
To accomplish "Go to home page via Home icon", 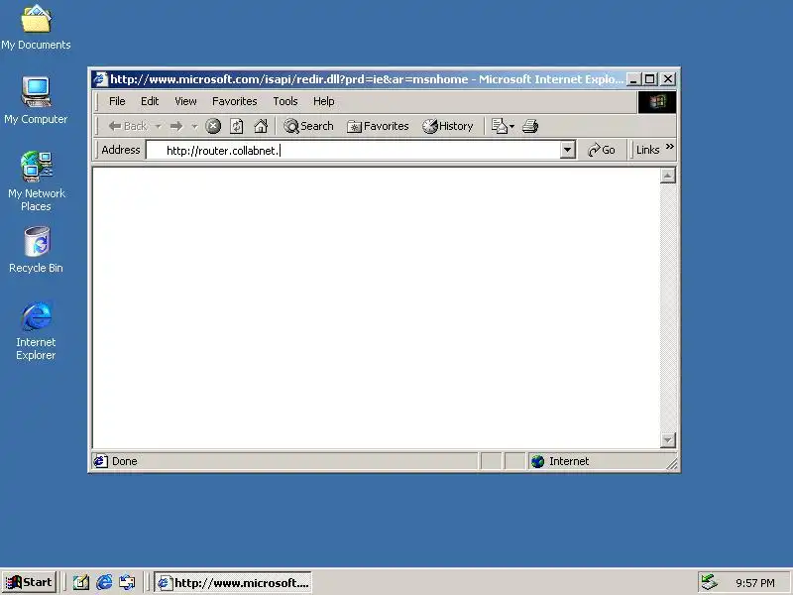I will coord(261,126).
